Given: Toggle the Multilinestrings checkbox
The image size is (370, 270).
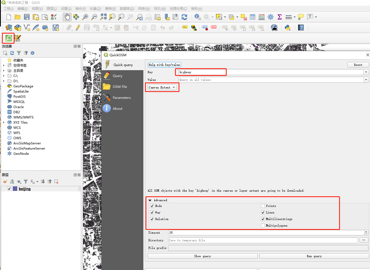Looking at the screenshot, I should point(263,219).
